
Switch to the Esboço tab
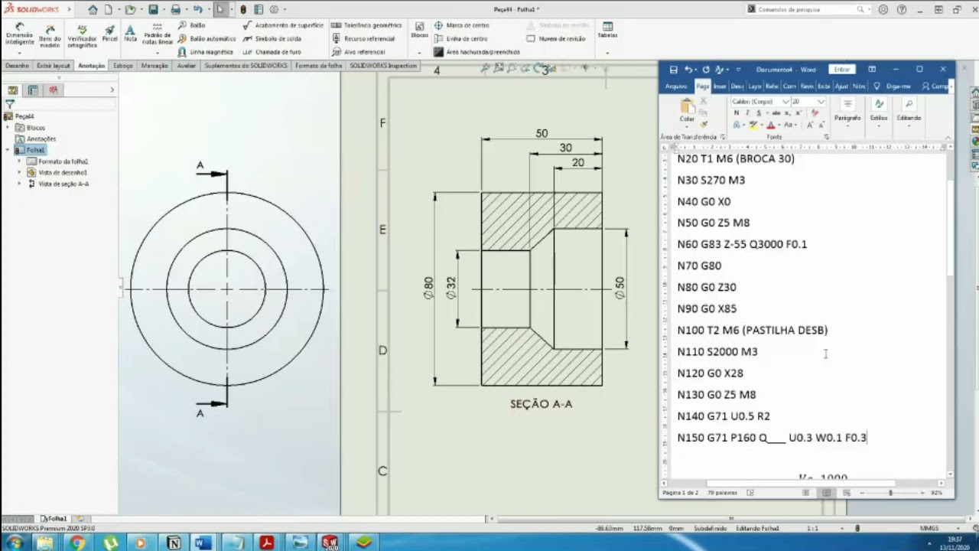coord(123,66)
